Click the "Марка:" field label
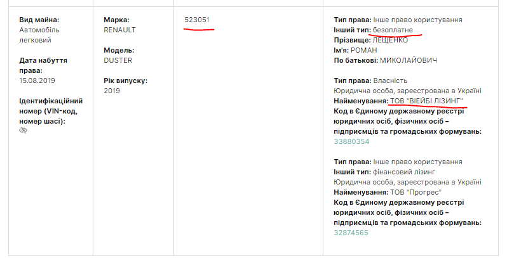Screen dimensions: 507x258 116,20
